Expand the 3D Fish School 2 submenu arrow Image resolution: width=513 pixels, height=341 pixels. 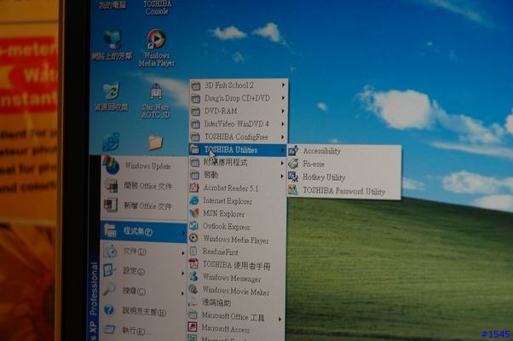click(x=283, y=85)
